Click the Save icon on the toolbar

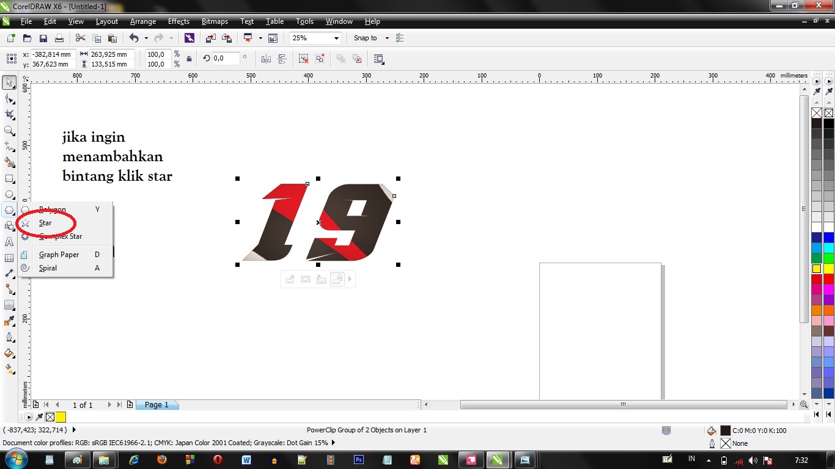(x=43, y=38)
